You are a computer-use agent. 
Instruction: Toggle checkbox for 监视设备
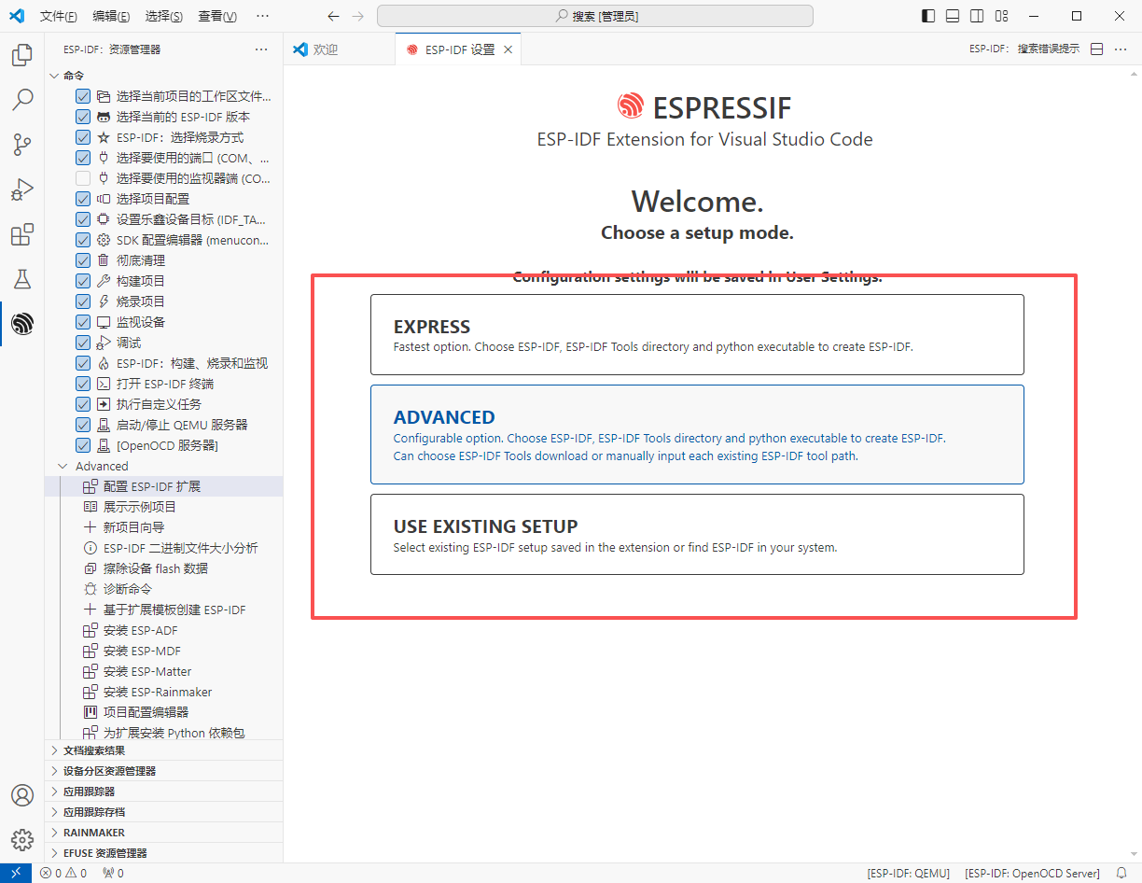coord(83,322)
